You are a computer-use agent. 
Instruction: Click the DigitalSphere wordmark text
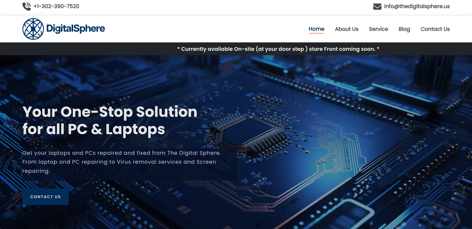click(76, 29)
